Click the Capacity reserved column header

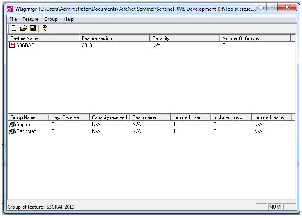click(x=110, y=117)
